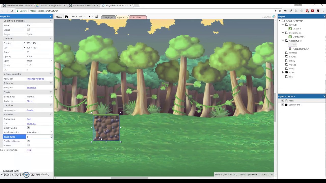Expand the Size property arrow

click(x=24, y=48)
